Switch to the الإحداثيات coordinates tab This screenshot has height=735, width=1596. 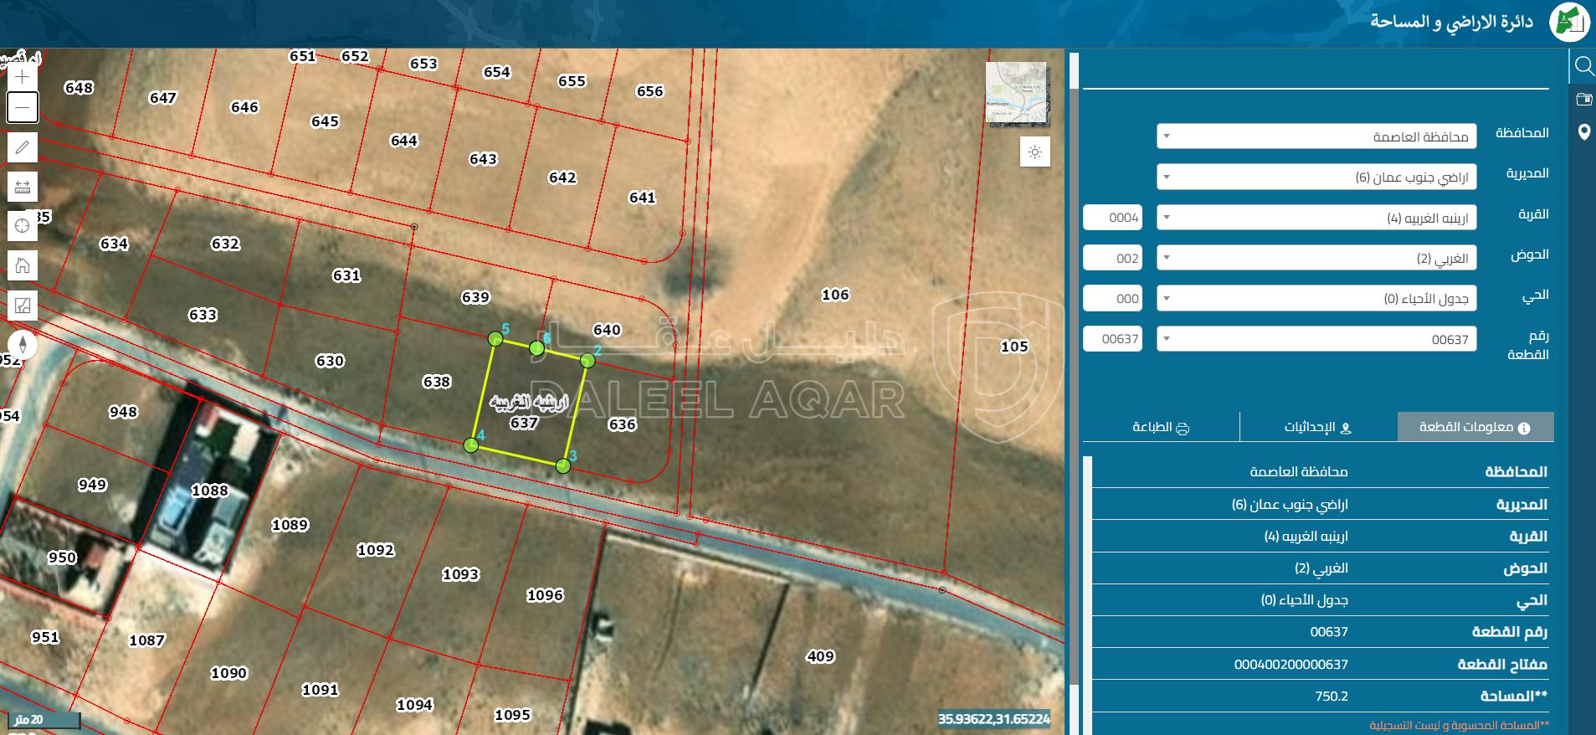coord(1318,428)
